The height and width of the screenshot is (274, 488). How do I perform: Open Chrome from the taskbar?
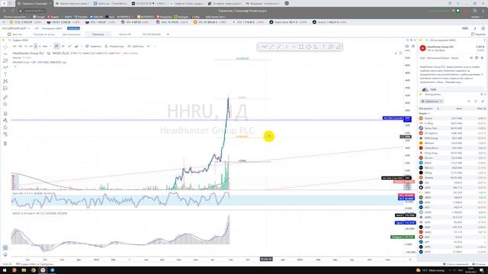click(34, 270)
